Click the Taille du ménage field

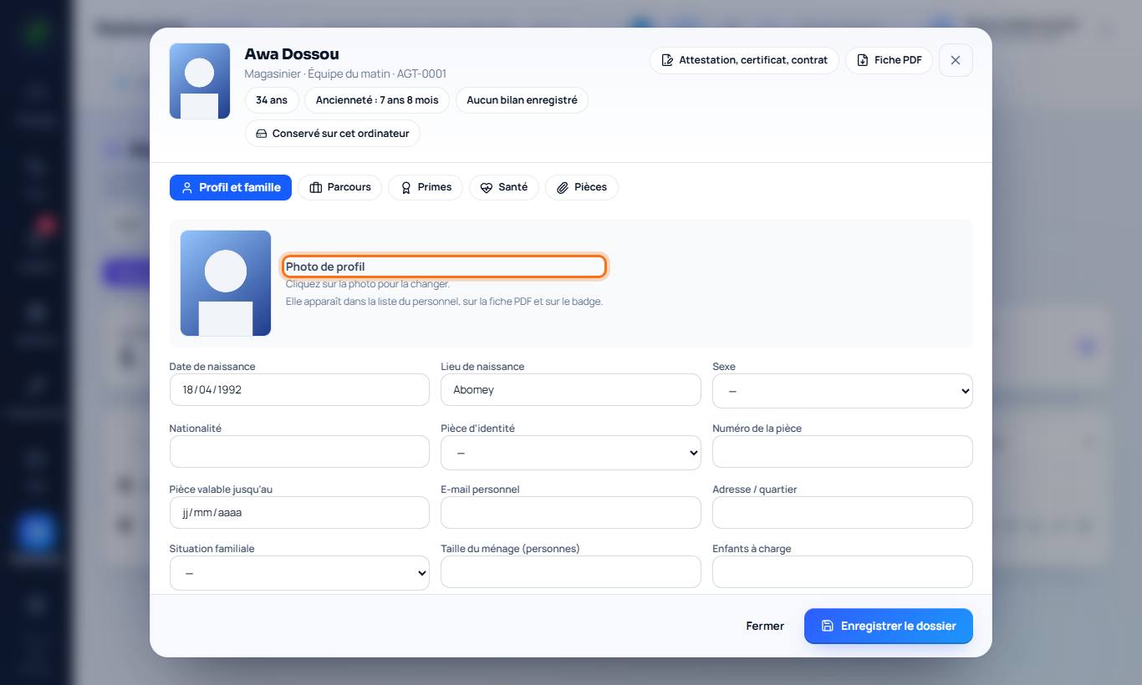coord(571,571)
